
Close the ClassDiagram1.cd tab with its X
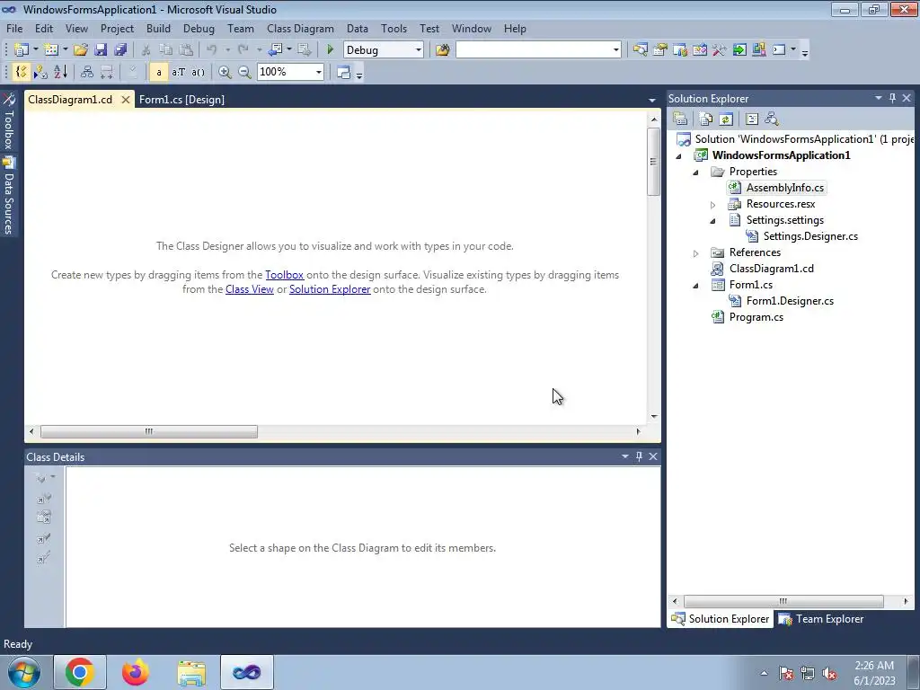point(125,100)
